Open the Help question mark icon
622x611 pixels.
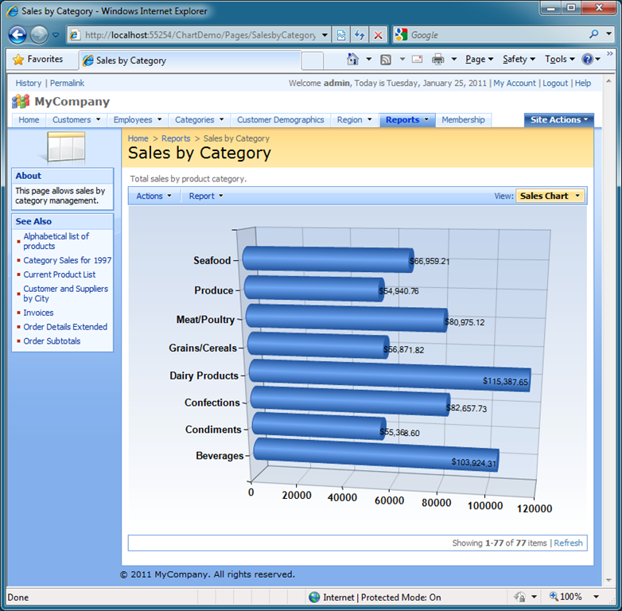pos(588,60)
